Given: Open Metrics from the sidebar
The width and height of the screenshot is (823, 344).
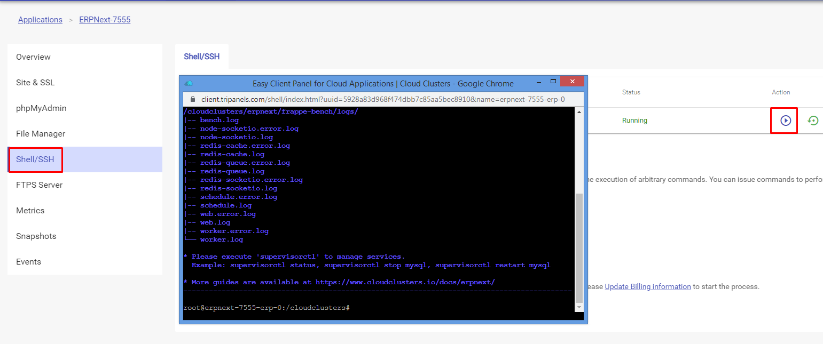Looking at the screenshot, I should tap(85, 211).
